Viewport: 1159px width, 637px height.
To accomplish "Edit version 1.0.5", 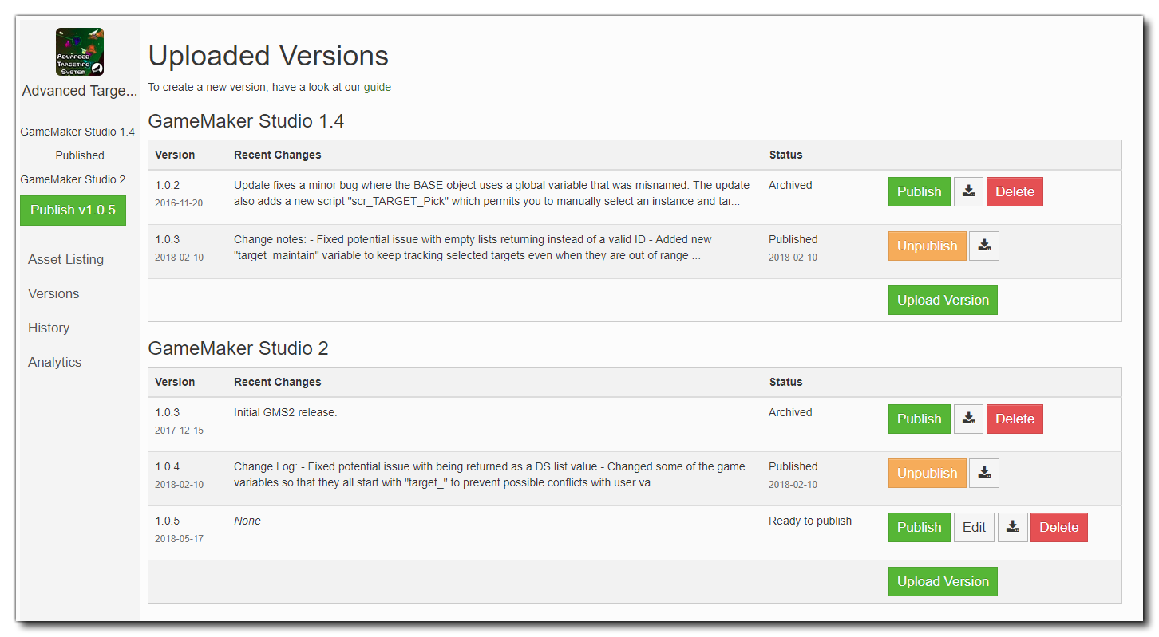I will (x=974, y=527).
